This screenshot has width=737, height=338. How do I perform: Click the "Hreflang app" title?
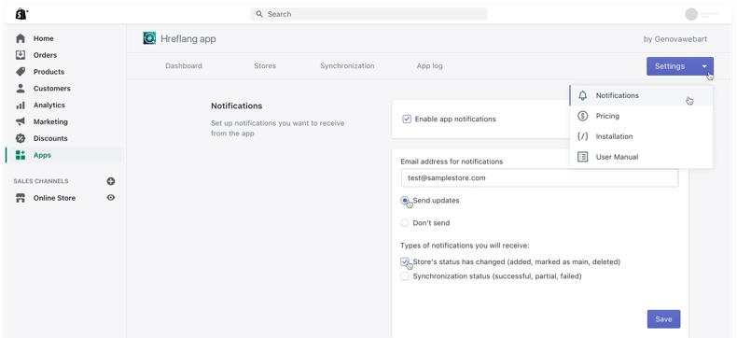pos(188,38)
